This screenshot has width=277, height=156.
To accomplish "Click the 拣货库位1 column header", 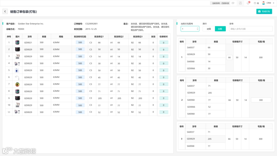I will pyautogui.click(x=99, y=37).
